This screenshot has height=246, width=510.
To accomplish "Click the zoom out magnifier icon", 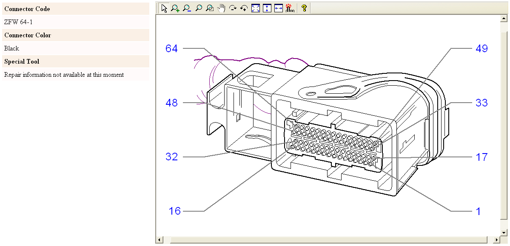I will (187, 8).
